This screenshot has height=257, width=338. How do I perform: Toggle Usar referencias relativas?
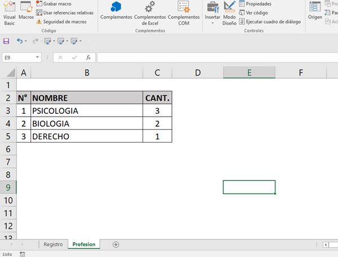click(65, 13)
